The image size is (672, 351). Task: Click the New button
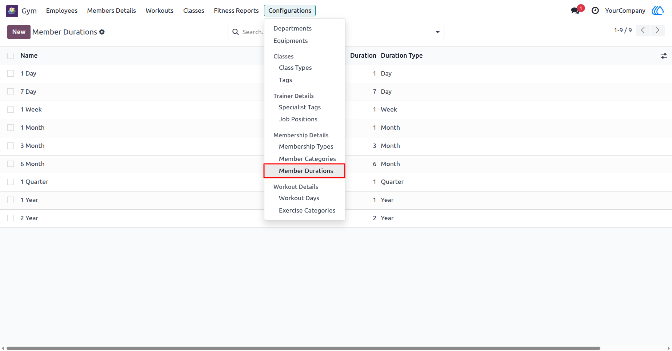19,32
